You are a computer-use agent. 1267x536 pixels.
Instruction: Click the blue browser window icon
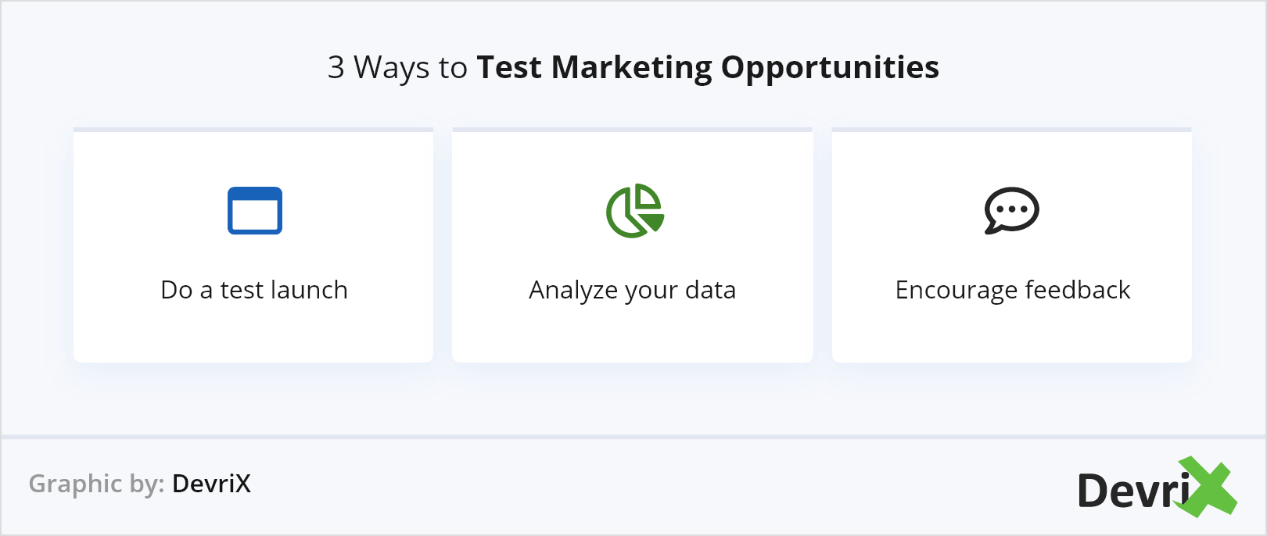pos(255,211)
